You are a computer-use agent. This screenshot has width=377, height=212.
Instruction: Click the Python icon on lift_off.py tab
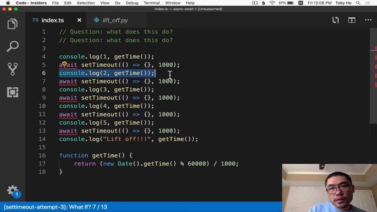tap(97, 20)
